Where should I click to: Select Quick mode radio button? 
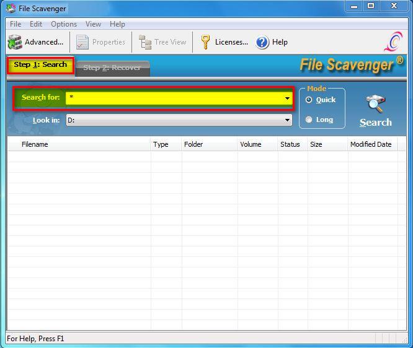(309, 100)
